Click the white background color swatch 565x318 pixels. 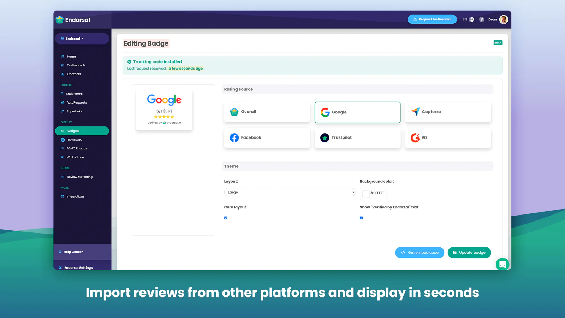click(x=366, y=193)
